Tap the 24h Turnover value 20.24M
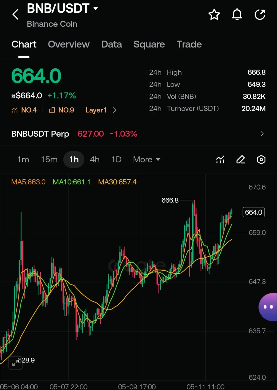 (253, 109)
